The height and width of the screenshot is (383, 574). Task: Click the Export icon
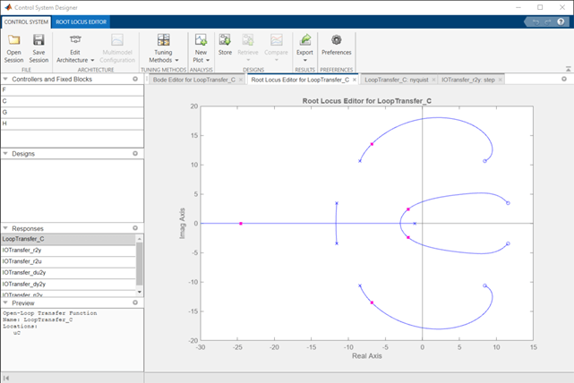pyautogui.click(x=305, y=40)
